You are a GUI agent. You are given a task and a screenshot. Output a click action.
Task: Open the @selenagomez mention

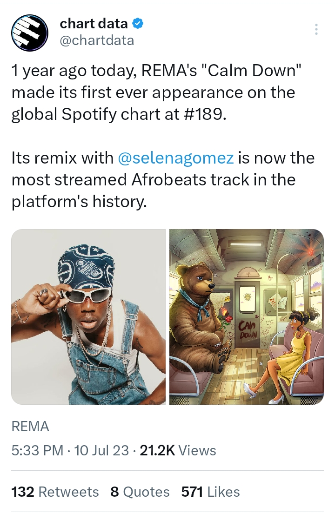(176, 158)
